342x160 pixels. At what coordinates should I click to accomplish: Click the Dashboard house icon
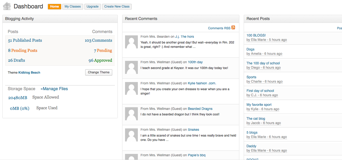click(7, 6)
